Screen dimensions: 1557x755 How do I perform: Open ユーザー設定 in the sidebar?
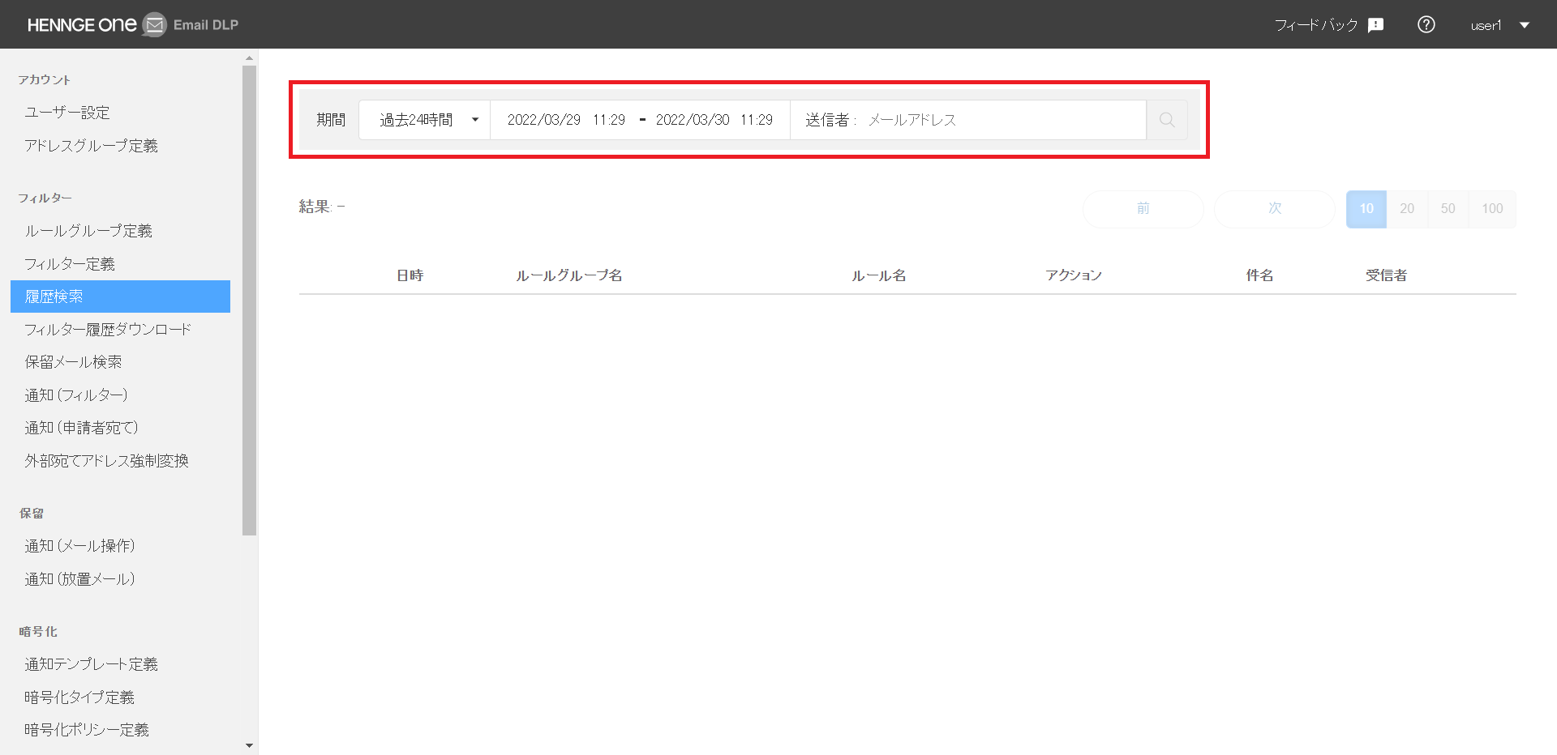67,113
